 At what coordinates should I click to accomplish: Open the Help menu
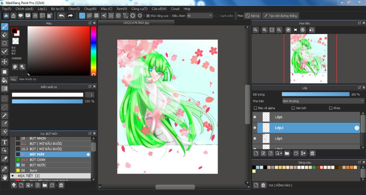click(187, 9)
